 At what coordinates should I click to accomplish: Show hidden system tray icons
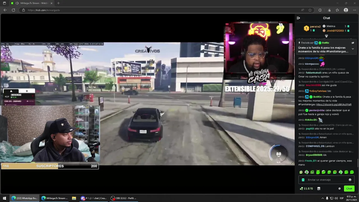322,198
